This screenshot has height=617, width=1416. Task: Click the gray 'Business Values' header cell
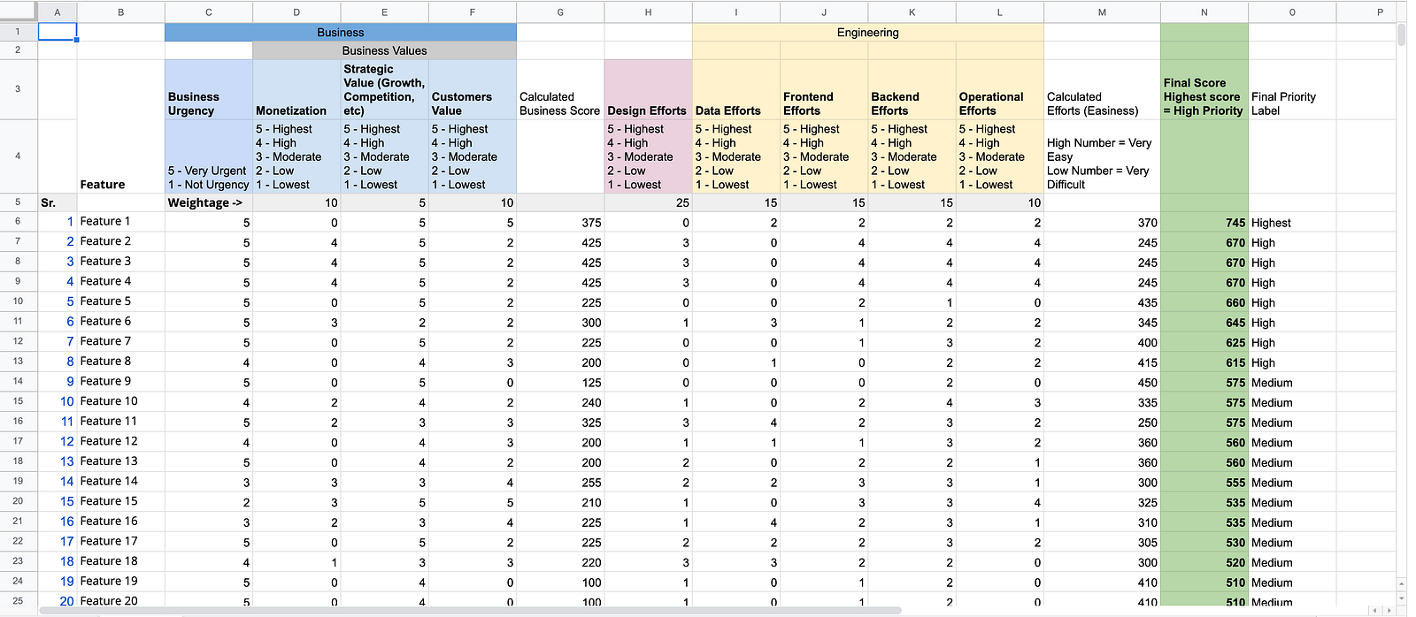pyautogui.click(x=384, y=50)
